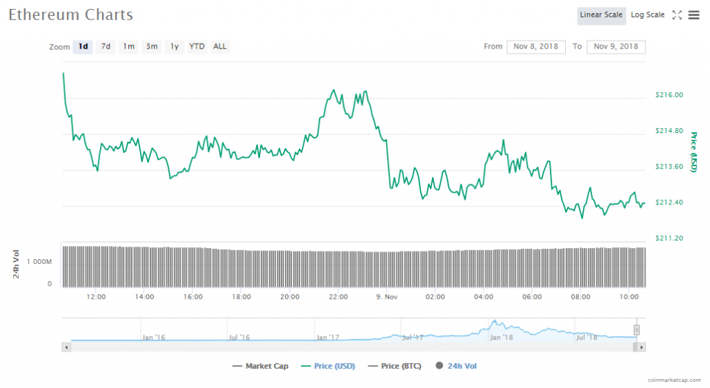Choose the YTD zoom option
The image size is (710, 388).
point(197,47)
